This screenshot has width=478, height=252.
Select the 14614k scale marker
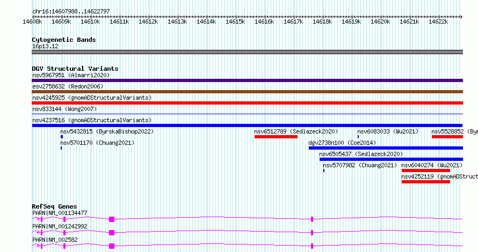click(x=206, y=21)
